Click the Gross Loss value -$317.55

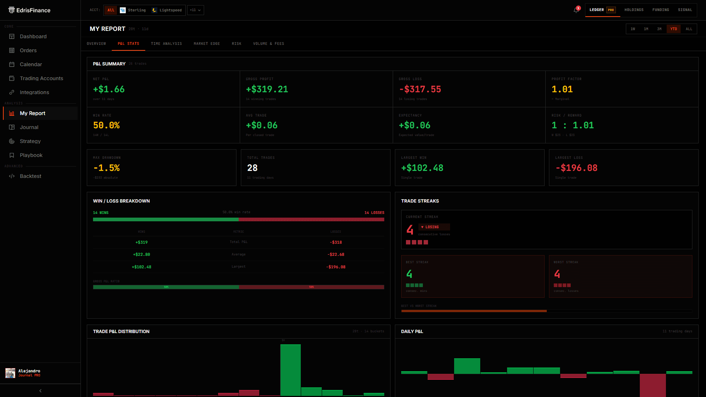420,89
